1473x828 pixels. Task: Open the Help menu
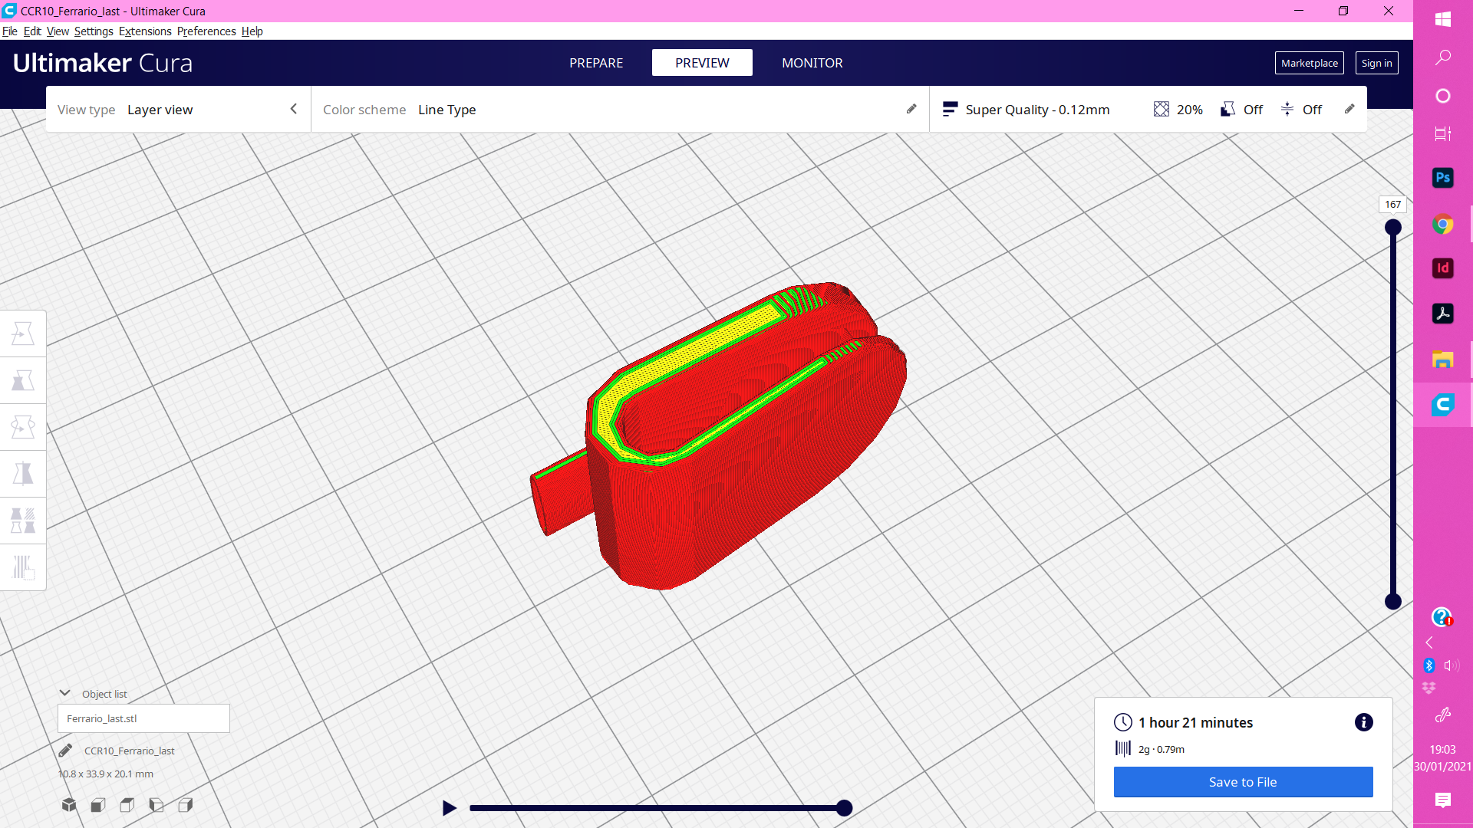point(252,31)
